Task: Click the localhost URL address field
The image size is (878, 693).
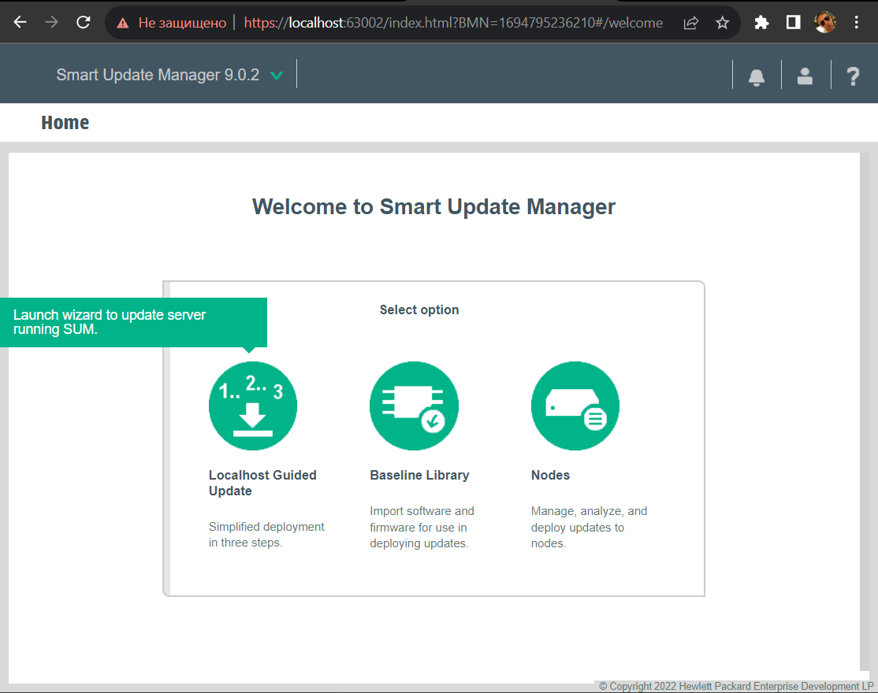Action: [453, 23]
